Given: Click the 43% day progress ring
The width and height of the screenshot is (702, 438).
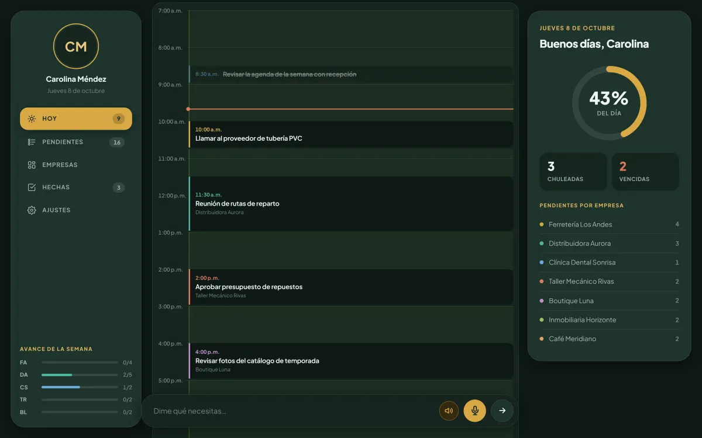Looking at the screenshot, I should click(x=609, y=102).
